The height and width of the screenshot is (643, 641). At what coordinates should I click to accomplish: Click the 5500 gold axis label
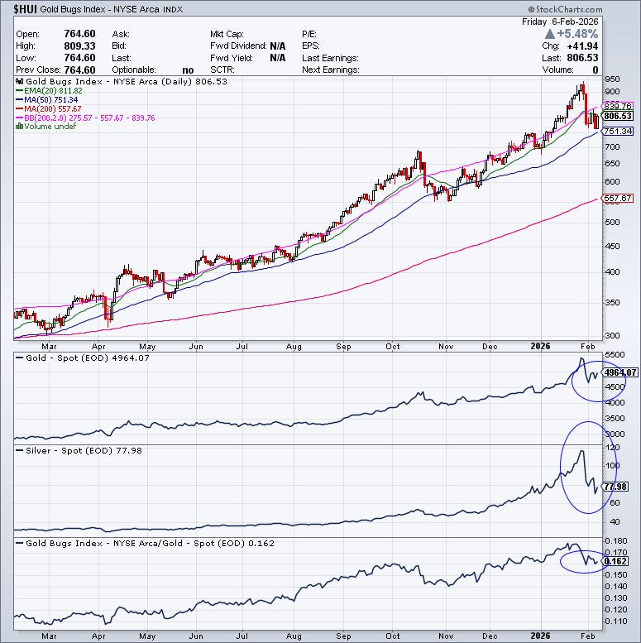tap(615, 355)
